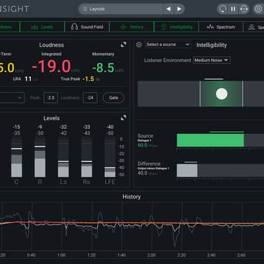Click the Source value 60.0
Image resolution: width=264 pixels, height=264 pixels.
pos(143,145)
